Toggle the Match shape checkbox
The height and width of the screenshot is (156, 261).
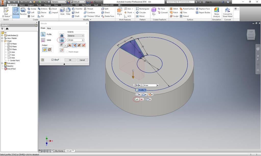click(67, 52)
